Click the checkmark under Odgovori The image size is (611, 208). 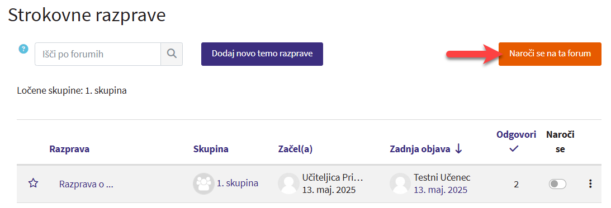coord(514,149)
